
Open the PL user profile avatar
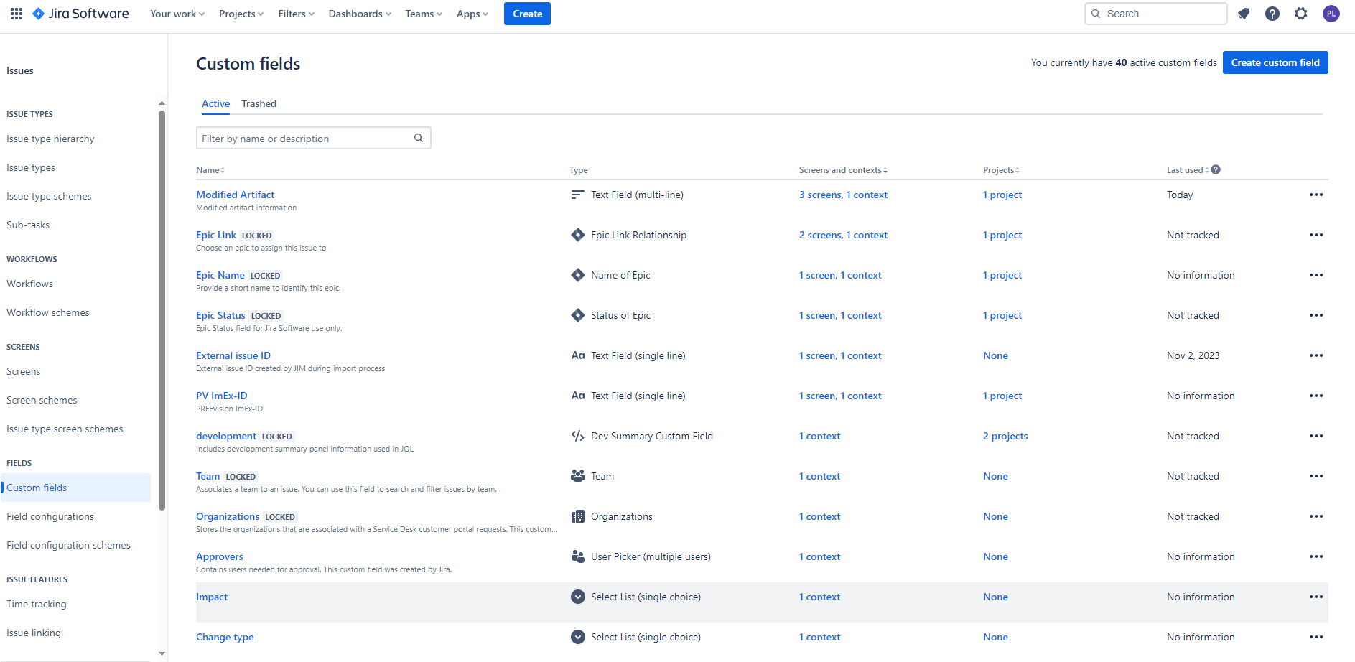point(1331,14)
